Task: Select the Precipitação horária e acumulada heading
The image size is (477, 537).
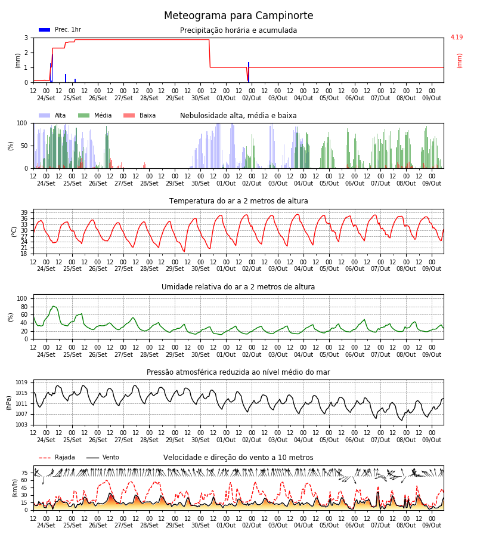Action: point(238,30)
